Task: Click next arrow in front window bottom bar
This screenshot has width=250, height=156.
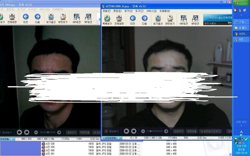Action: click(134, 131)
